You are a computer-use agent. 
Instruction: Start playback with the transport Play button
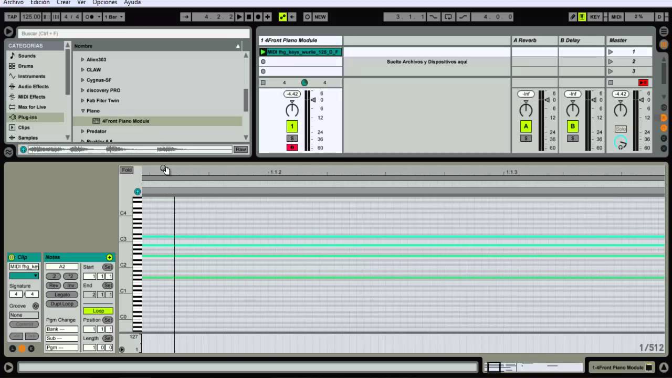(239, 17)
